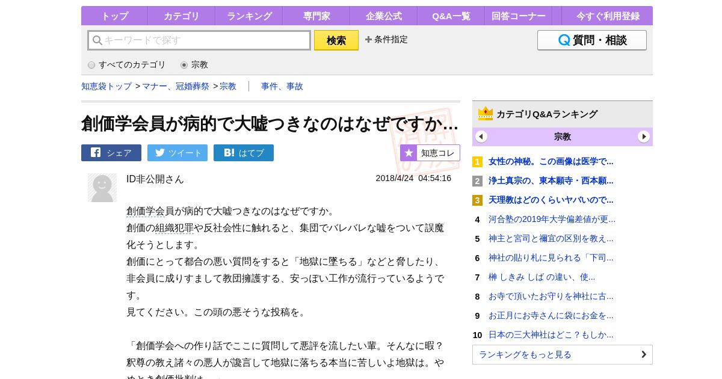Open the Q&A一覧 tab

pyautogui.click(x=451, y=16)
